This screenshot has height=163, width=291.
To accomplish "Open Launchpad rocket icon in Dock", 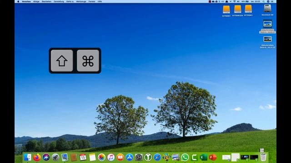I will (55, 157).
